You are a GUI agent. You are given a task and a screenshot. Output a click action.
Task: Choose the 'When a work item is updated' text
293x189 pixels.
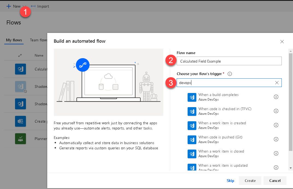(223, 165)
